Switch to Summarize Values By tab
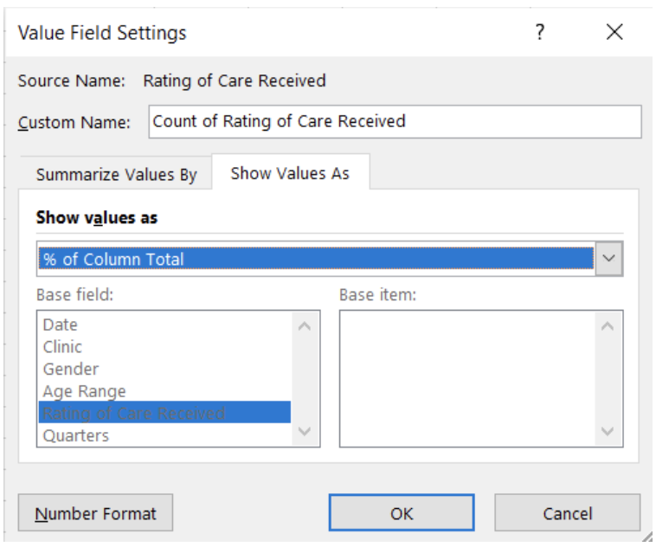This screenshot has width=656, height=547. (x=116, y=174)
